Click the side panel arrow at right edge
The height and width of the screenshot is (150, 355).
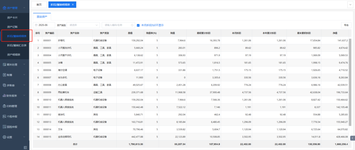353,138
